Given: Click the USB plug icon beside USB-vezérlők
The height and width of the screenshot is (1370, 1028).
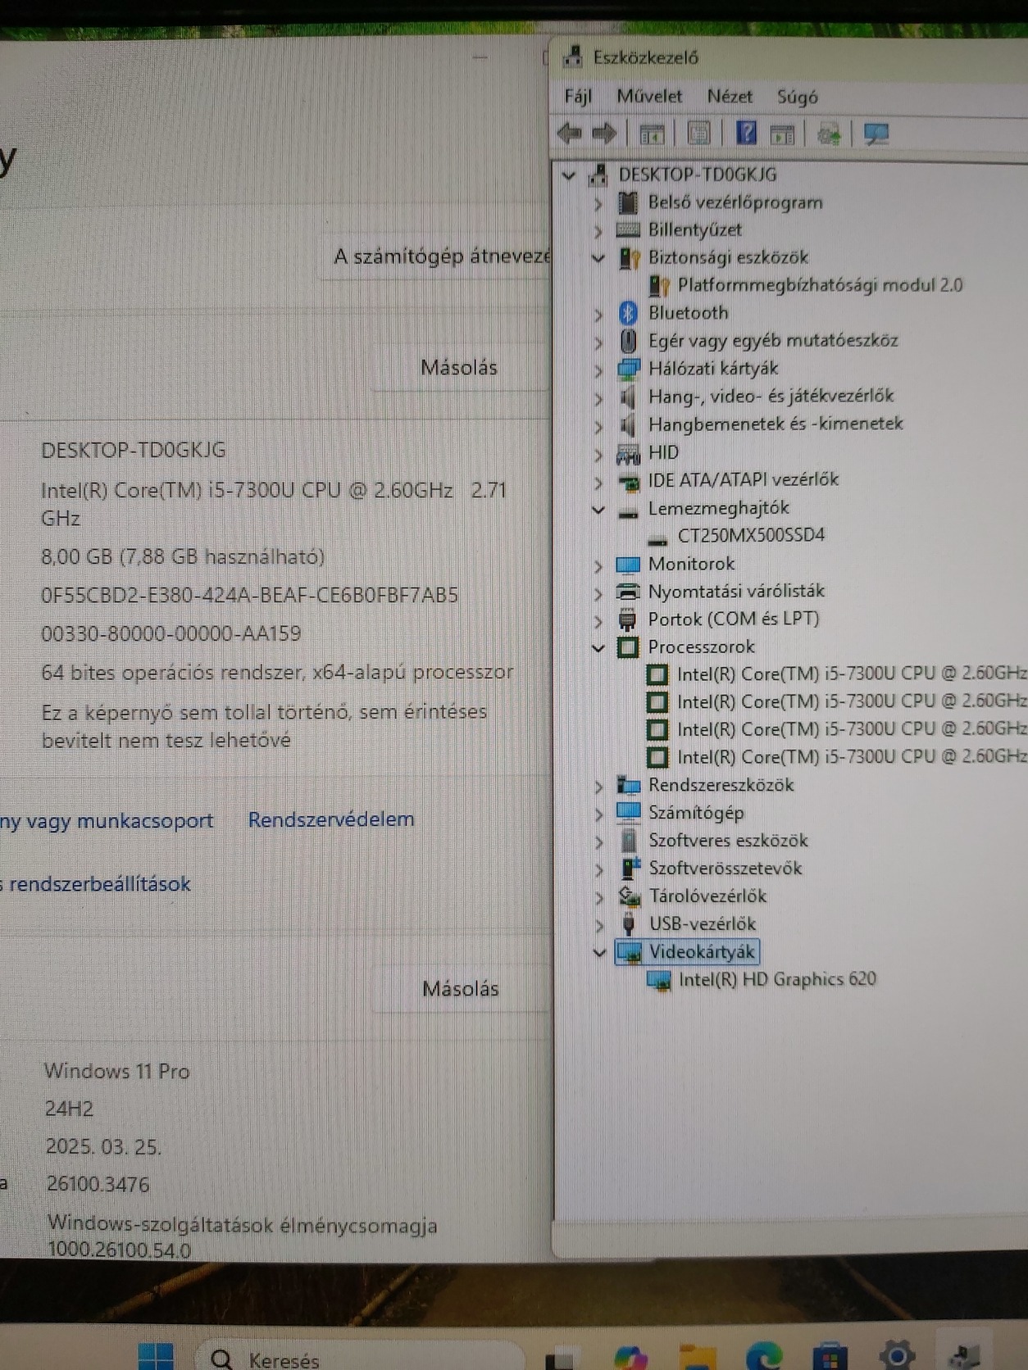Looking at the screenshot, I should point(629,924).
